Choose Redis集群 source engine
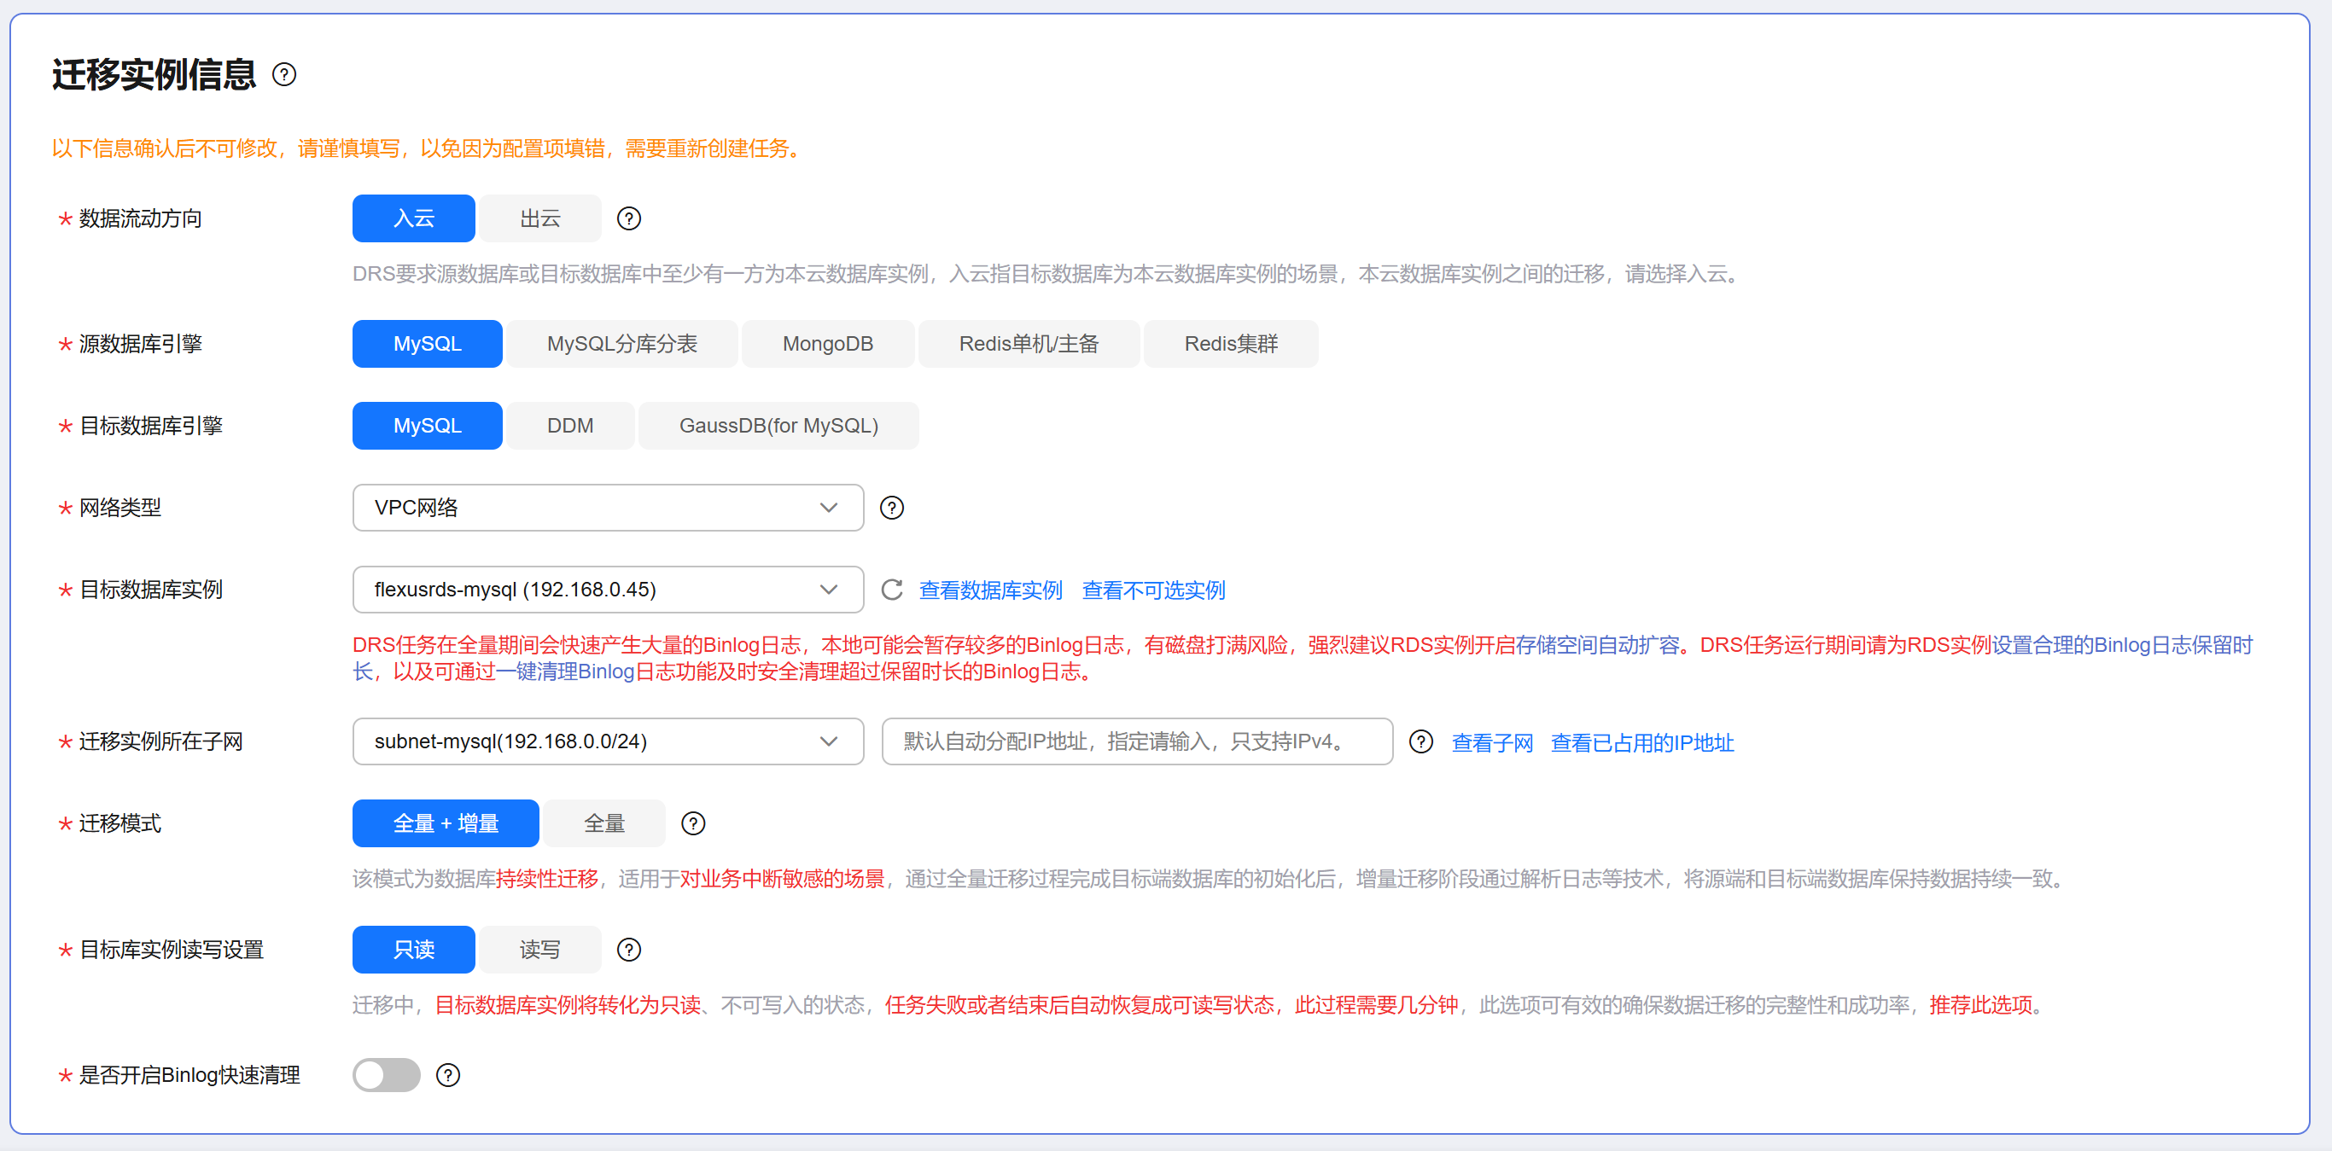Screen dimensions: 2332x1151 [x=1231, y=344]
